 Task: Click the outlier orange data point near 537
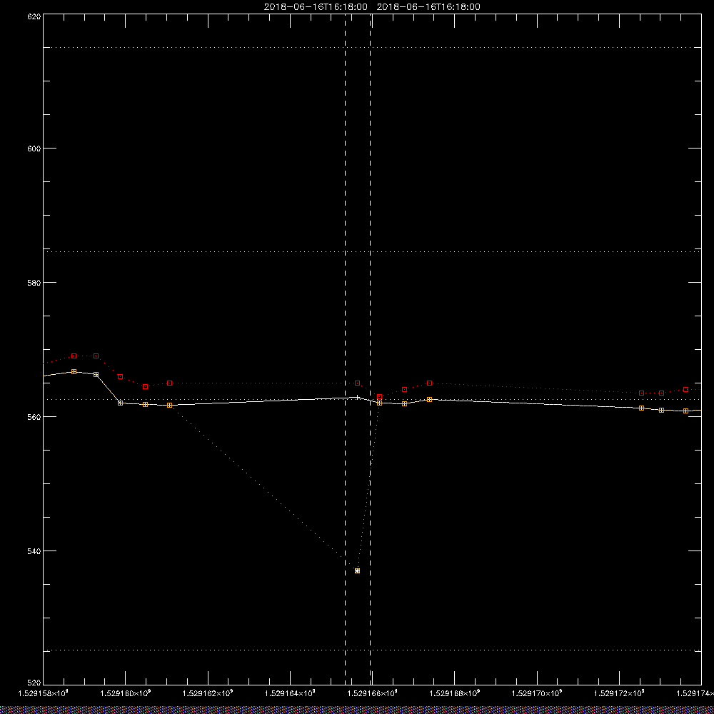(357, 570)
